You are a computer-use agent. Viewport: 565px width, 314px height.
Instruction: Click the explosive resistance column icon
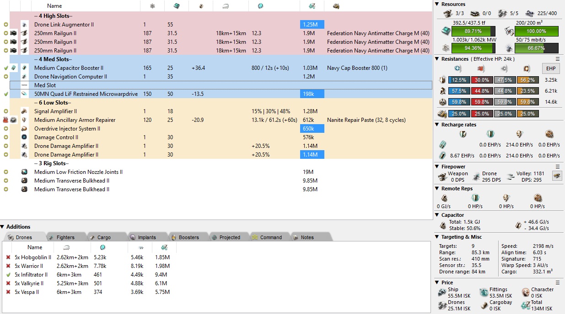click(x=526, y=68)
